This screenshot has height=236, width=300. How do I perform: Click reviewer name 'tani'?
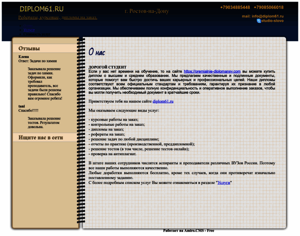[x=22, y=106]
